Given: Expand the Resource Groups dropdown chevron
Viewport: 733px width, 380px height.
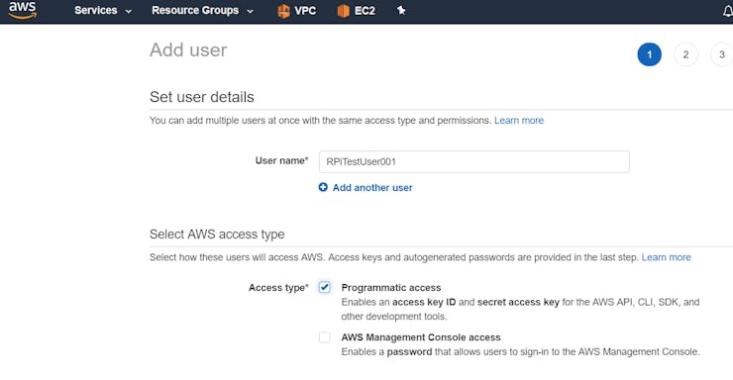Looking at the screenshot, I should click(250, 11).
